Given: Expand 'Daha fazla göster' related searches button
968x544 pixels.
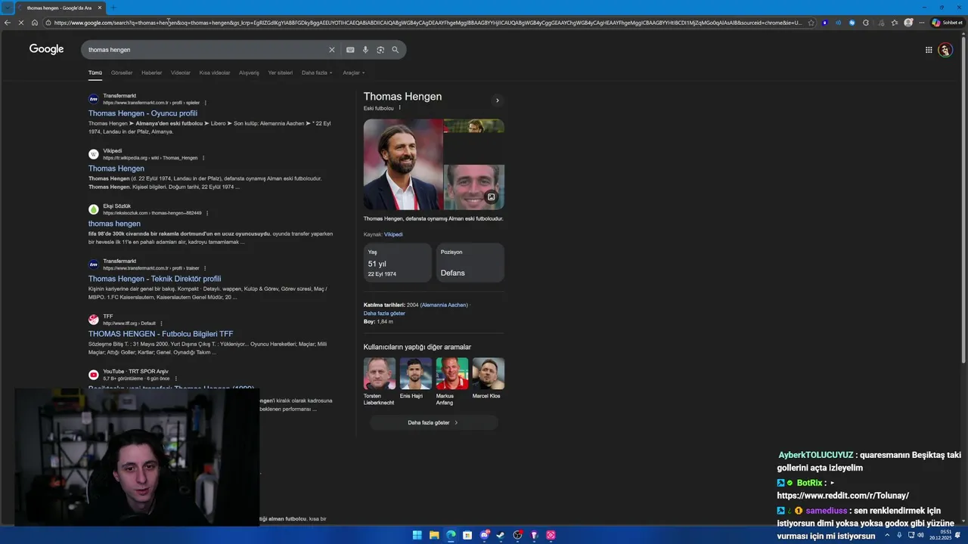Looking at the screenshot, I should (x=433, y=422).
